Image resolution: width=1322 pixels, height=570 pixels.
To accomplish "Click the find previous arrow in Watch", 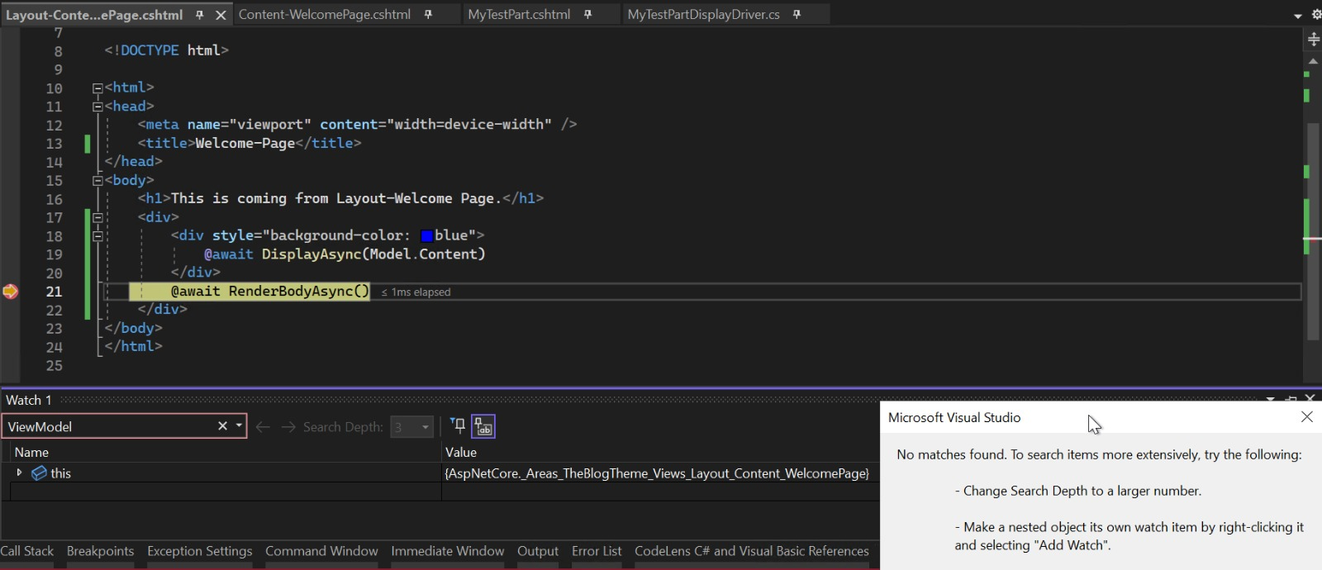I will 263,426.
